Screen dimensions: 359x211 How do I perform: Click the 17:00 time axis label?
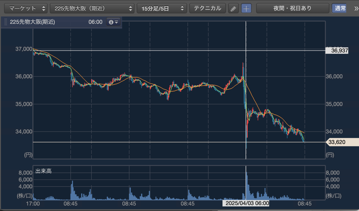[33, 203]
